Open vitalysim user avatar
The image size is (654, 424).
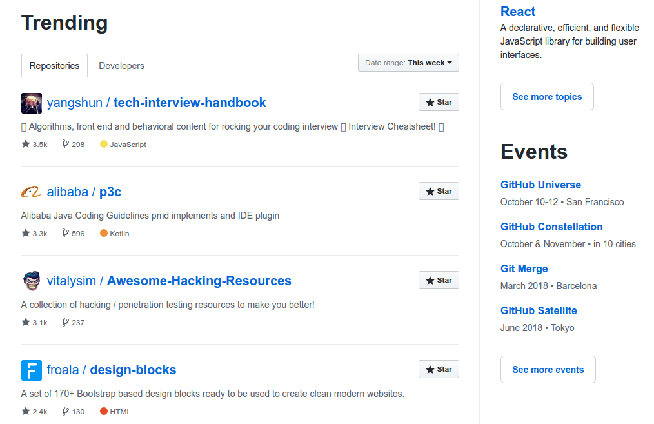32,281
